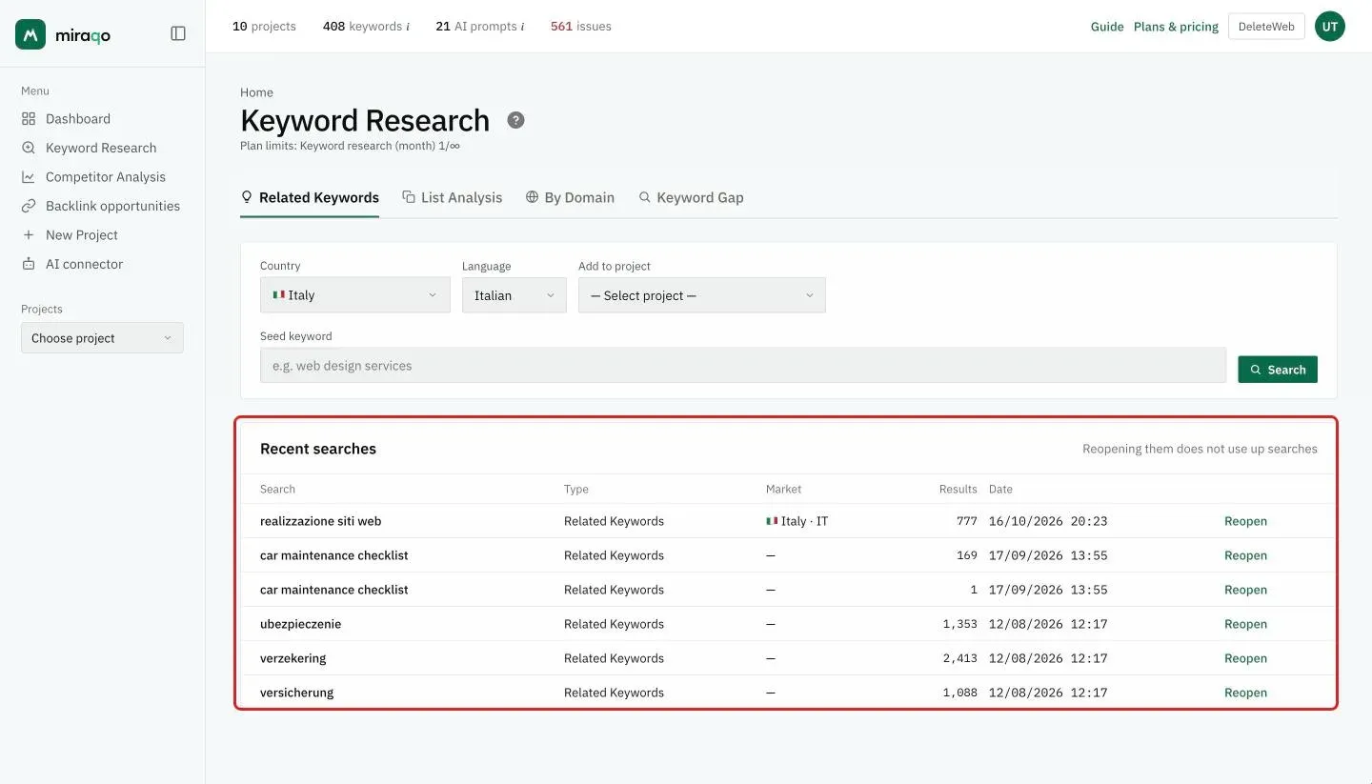This screenshot has height=784, width=1372.
Task: Click the Home breadcrumb
Action: [x=256, y=92]
